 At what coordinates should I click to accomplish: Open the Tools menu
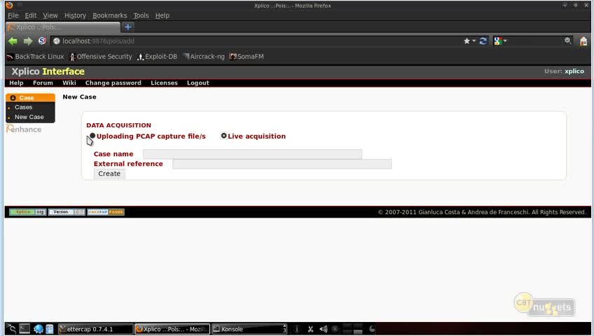point(141,15)
